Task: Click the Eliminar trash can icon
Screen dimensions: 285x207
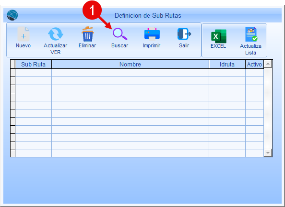Action: pos(88,34)
